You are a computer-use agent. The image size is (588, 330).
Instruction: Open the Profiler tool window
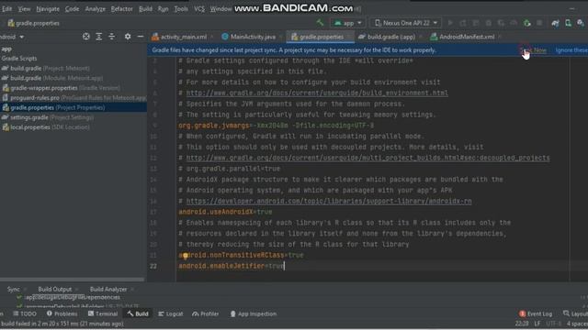coord(205,313)
